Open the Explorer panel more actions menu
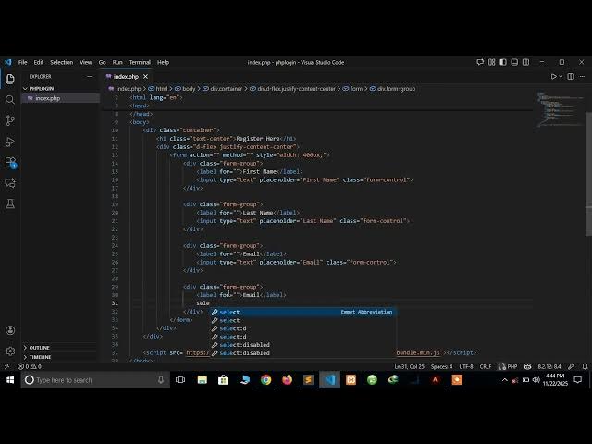The image size is (592, 444). tap(90, 76)
